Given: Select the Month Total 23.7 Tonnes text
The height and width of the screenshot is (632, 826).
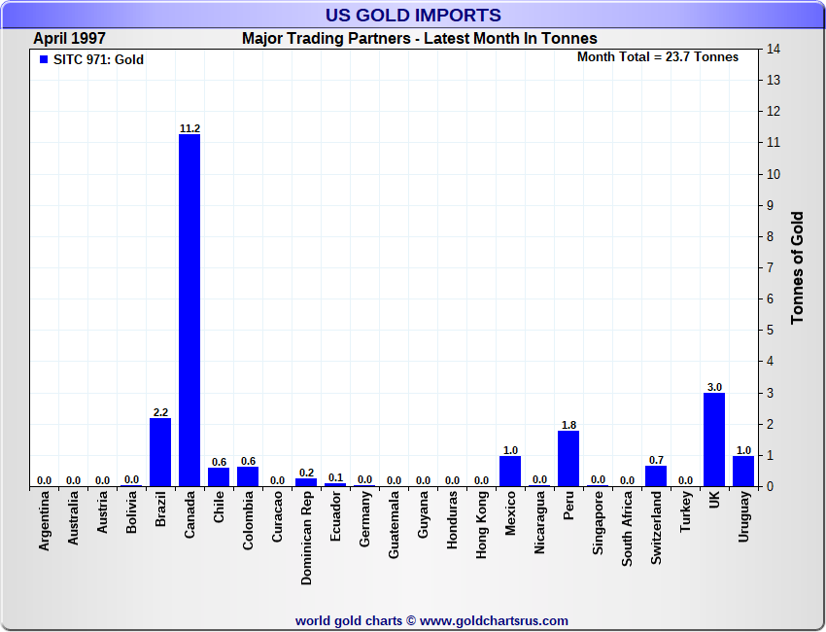Looking at the screenshot, I should click(x=657, y=56).
